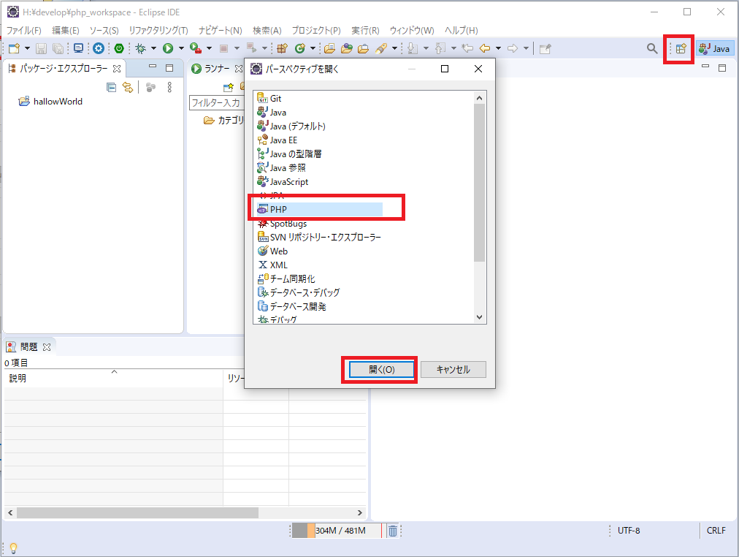Expand the Debug dropdown arrow

tap(153, 48)
